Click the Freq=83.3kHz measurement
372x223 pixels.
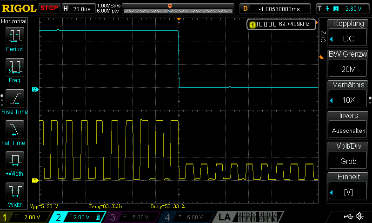coord(106,206)
